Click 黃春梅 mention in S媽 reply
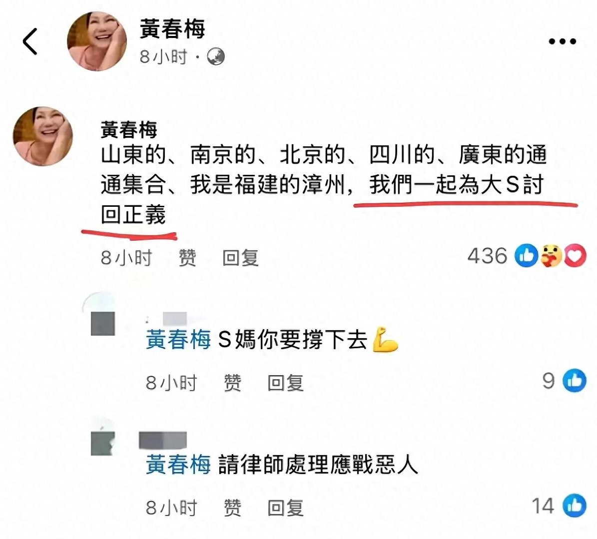Viewport: 597px width, 539px height. 178,339
